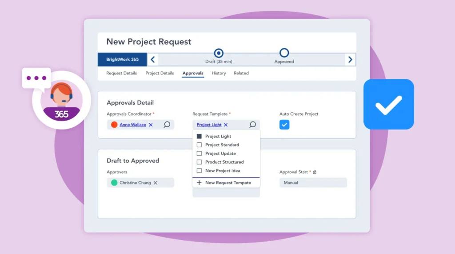Open the Anne Wallace link

tap(132, 125)
